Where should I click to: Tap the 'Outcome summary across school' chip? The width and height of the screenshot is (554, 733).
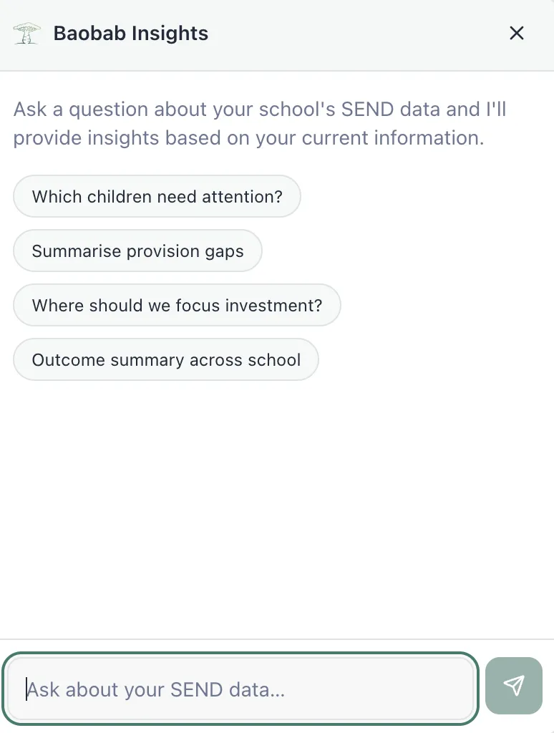[x=165, y=359]
